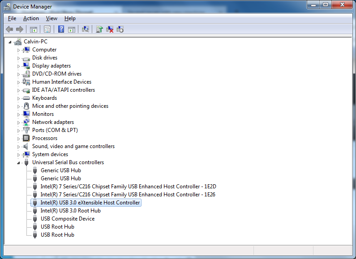This screenshot has width=356, height=259.
Task: Expand the DVD/CD-ROM drives arrow
Action: tap(19, 74)
